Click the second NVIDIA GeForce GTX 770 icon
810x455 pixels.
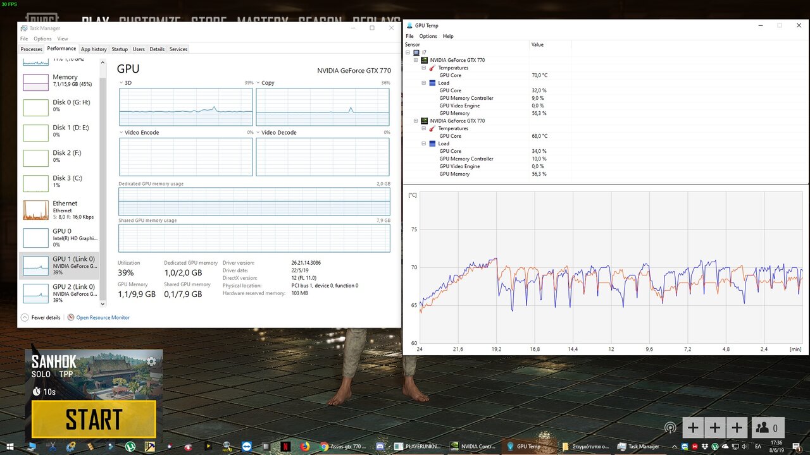click(x=425, y=121)
